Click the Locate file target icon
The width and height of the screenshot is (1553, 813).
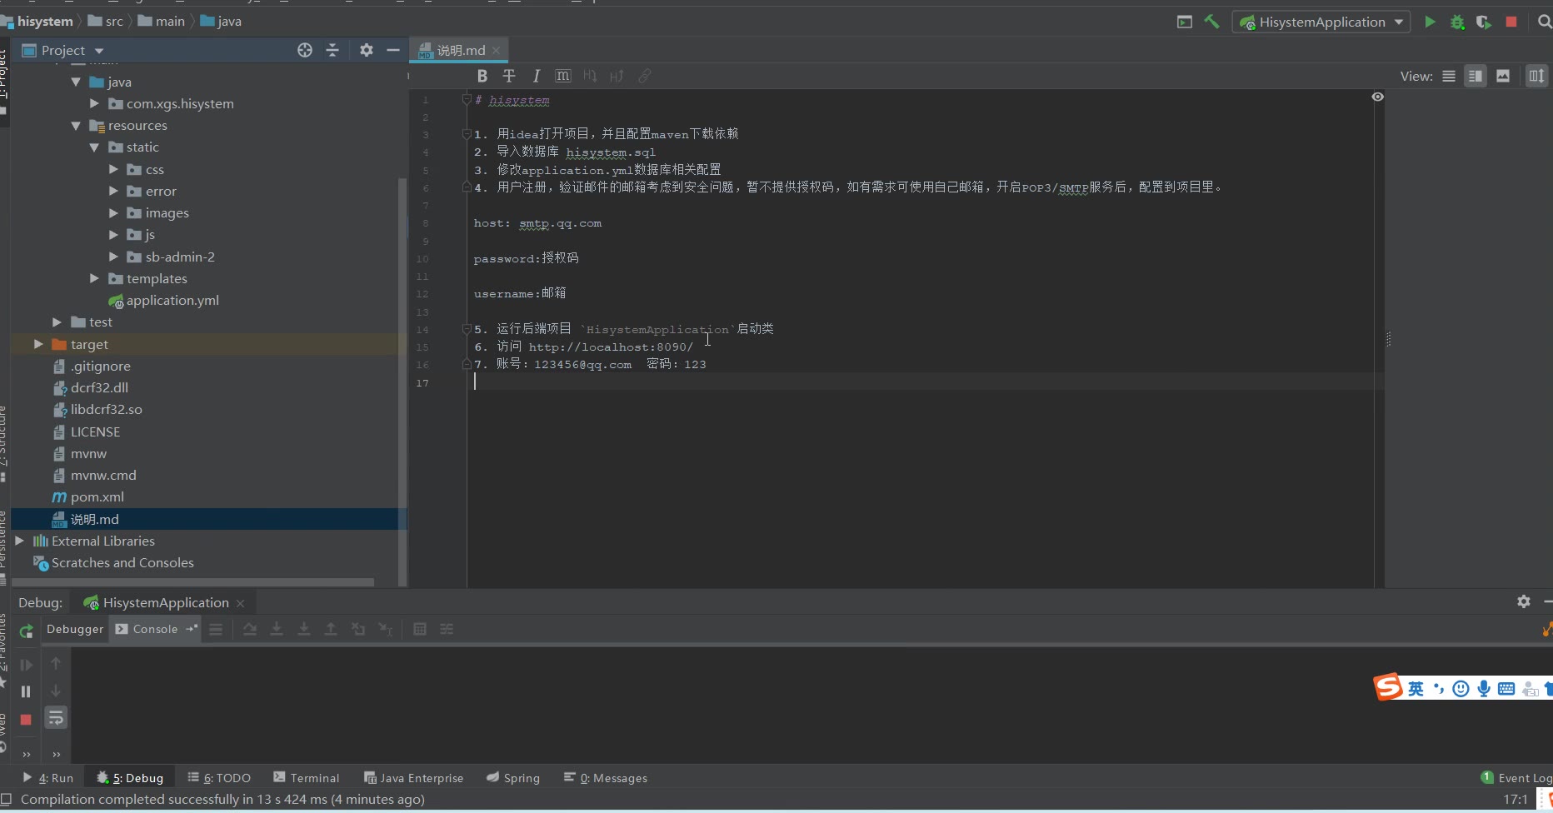coord(305,51)
